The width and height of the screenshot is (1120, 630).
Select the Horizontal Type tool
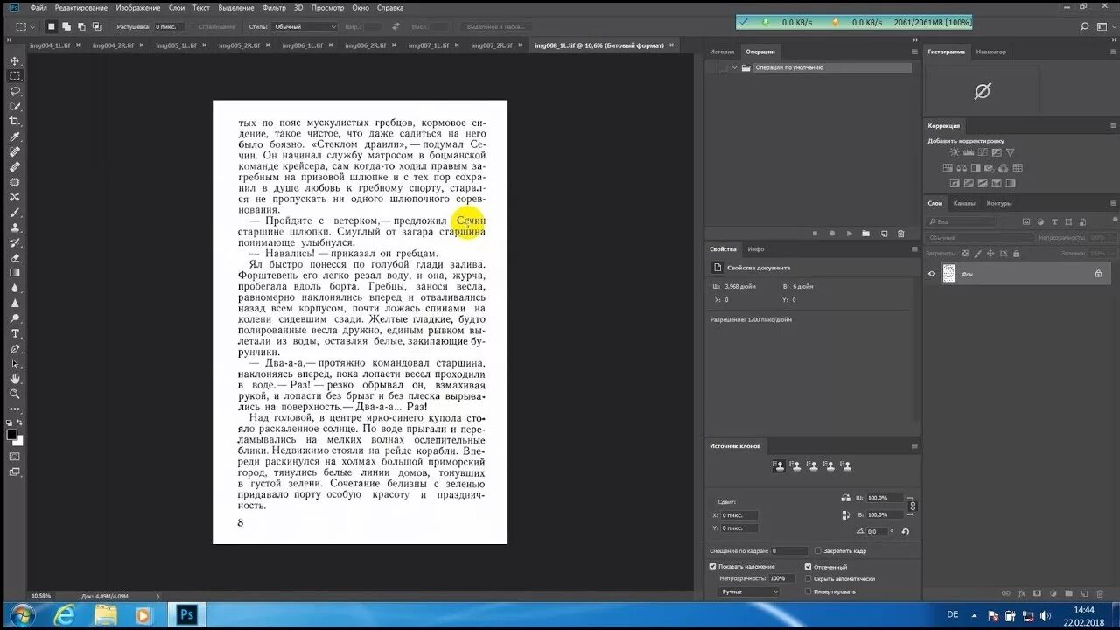click(x=15, y=333)
